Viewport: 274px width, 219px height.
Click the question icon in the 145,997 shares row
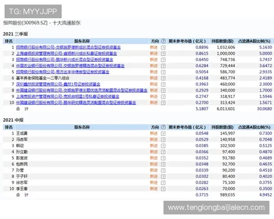(163, 134)
